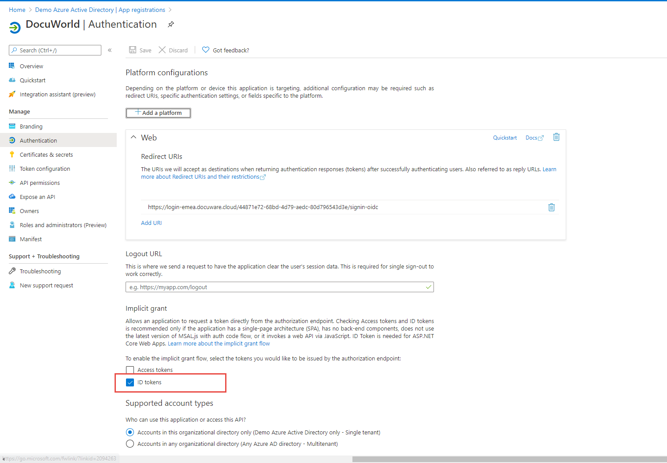Pin the Authentication page

point(171,25)
